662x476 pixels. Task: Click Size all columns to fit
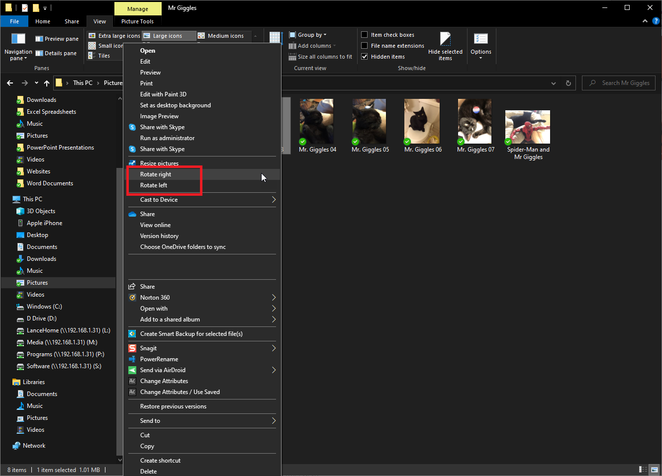[x=320, y=57]
